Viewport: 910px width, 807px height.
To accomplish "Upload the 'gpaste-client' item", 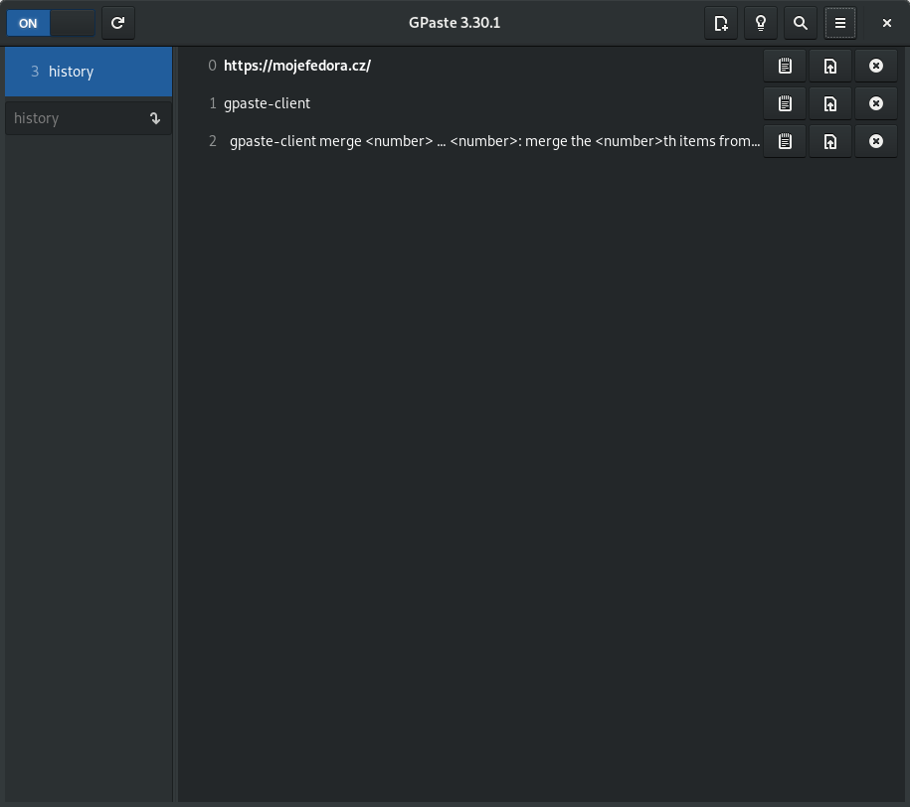I will pos(830,103).
